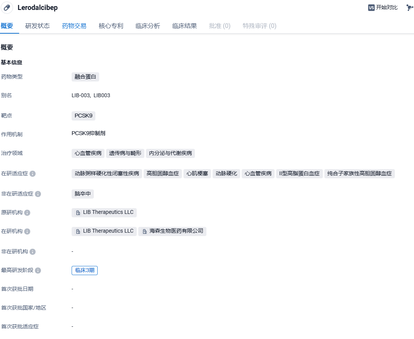Click the pill drug icon beside Lerodalcibep

[x=7, y=8]
